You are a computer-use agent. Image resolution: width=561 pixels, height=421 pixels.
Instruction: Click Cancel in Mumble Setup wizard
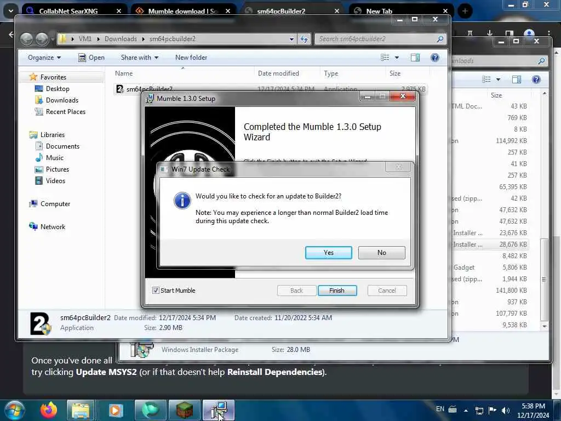click(387, 291)
